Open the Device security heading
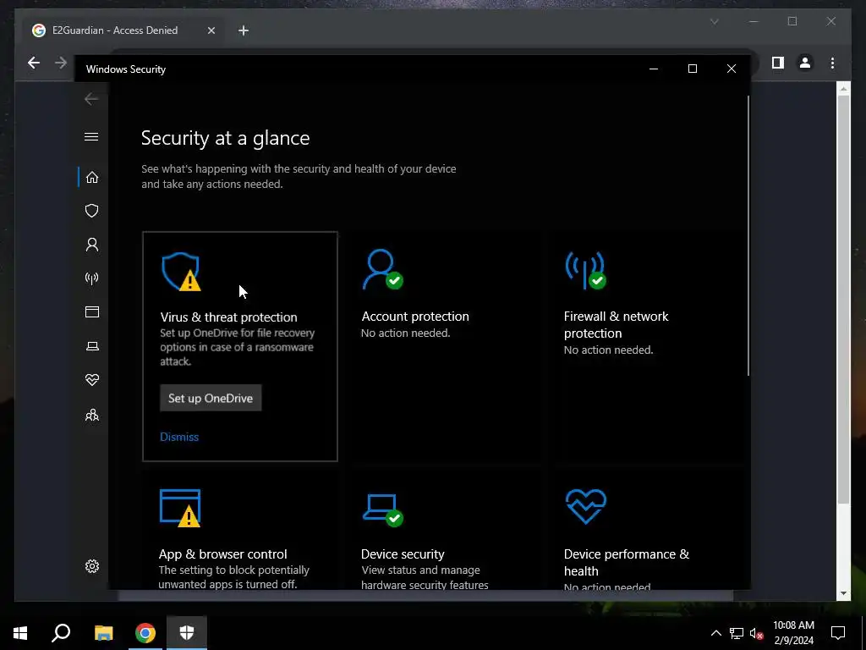866x650 pixels. pos(403,554)
